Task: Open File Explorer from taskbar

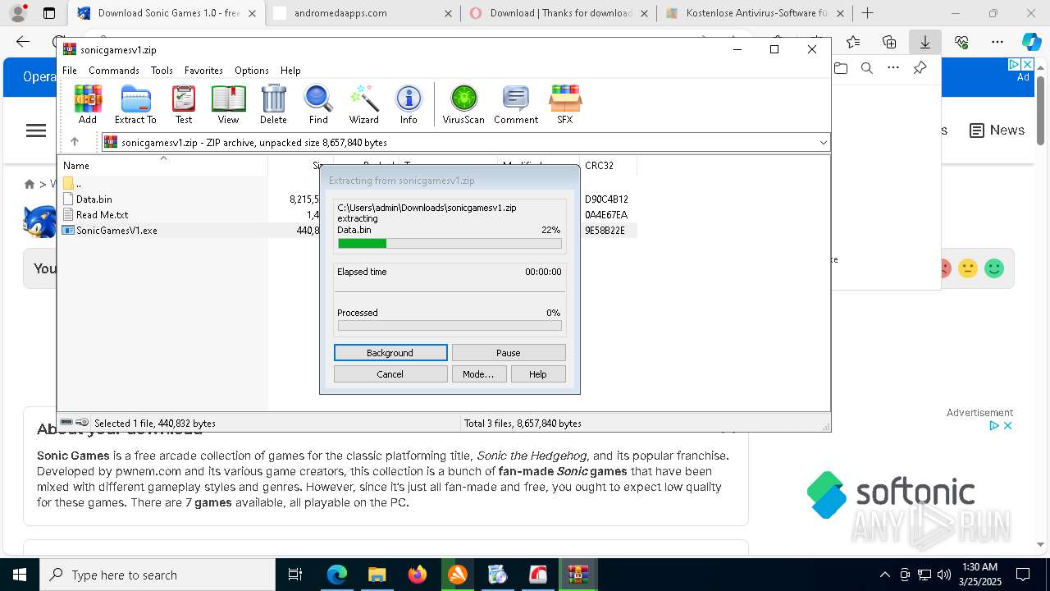Action: 377,575
